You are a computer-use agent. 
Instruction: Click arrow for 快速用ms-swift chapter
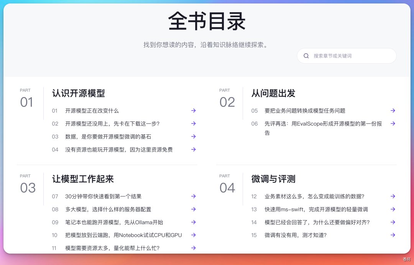pyautogui.click(x=393, y=209)
